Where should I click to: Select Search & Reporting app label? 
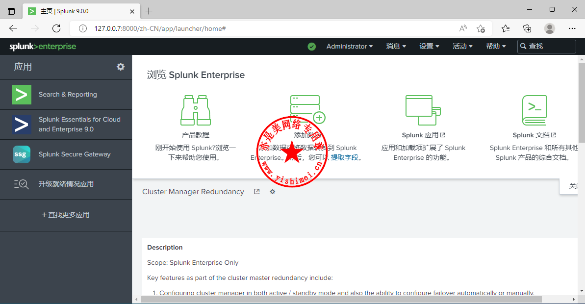pyautogui.click(x=68, y=94)
